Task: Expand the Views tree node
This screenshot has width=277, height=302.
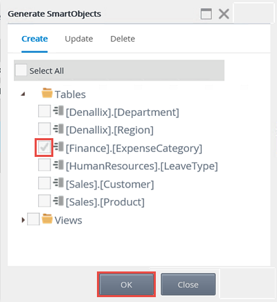Action: click(23, 220)
